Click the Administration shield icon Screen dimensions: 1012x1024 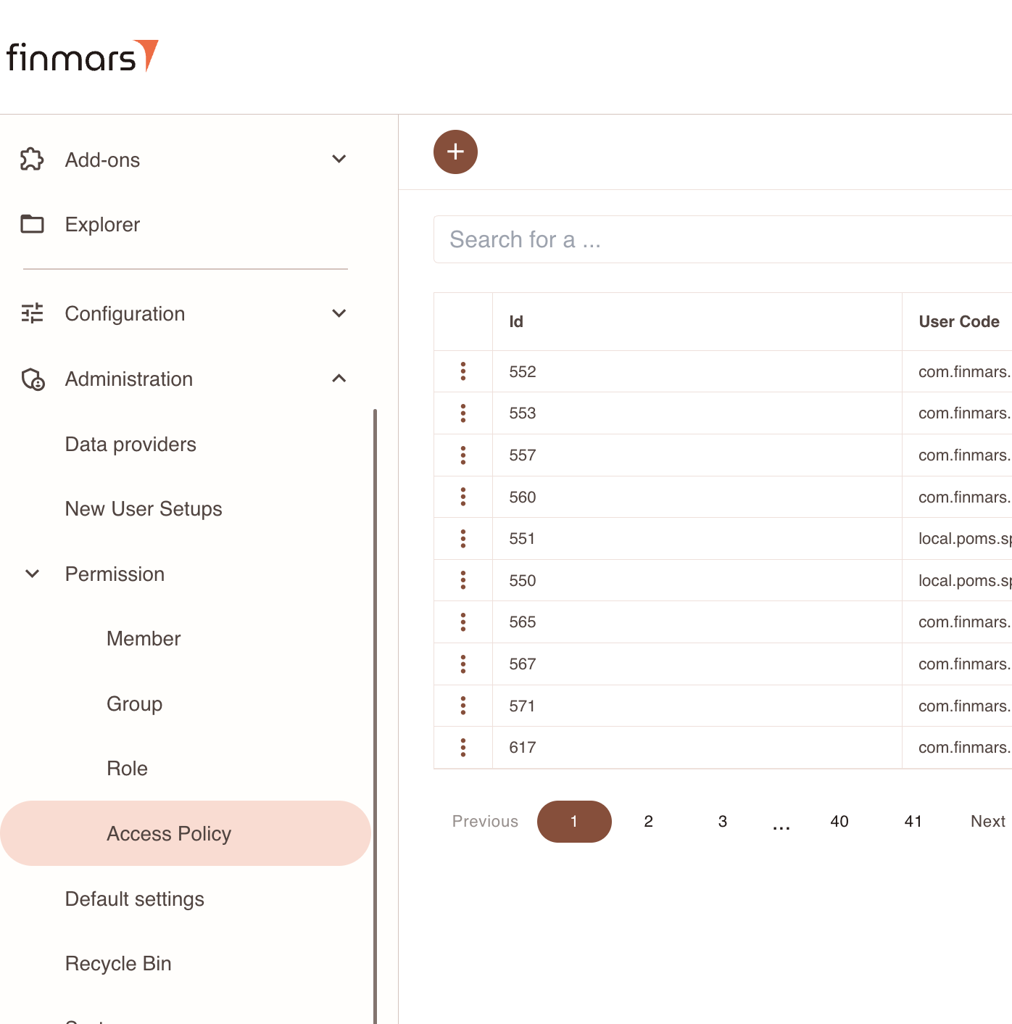(x=33, y=379)
